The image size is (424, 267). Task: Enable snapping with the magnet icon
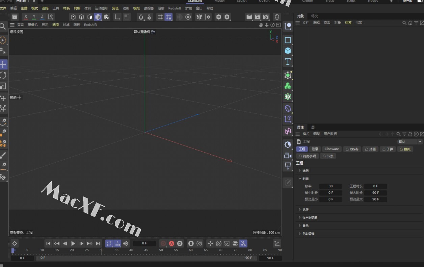[141, 17]
